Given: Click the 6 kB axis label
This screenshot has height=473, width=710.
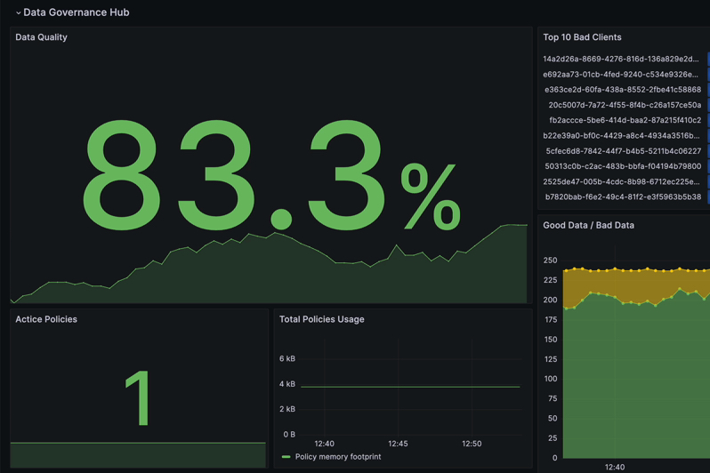Looking at the screenshot, I should click(x=287, y=358).
